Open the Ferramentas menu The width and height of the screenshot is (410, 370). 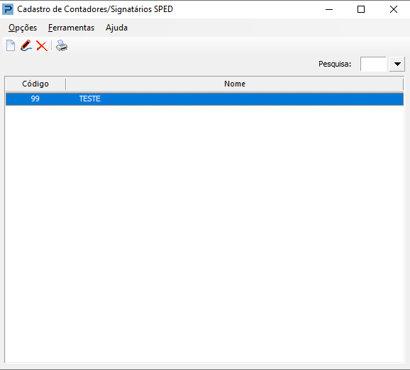(71, 28)
